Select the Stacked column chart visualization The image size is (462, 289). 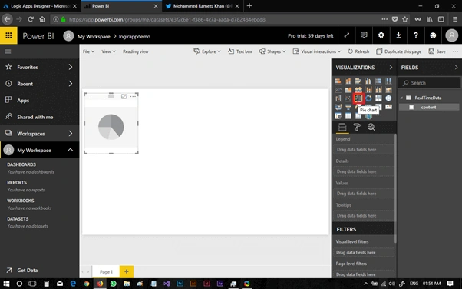pos(348,81)
